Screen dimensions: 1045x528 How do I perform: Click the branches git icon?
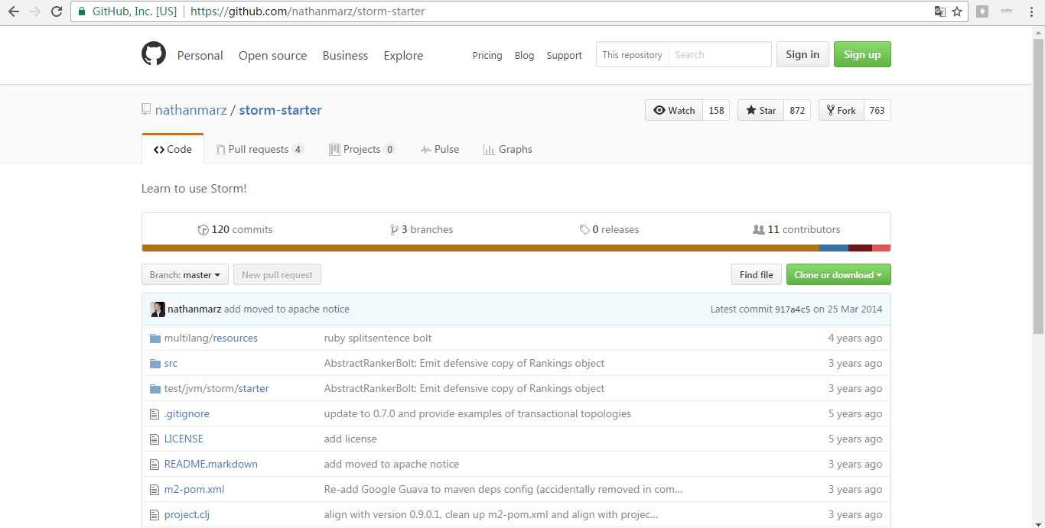coord(394,229)
